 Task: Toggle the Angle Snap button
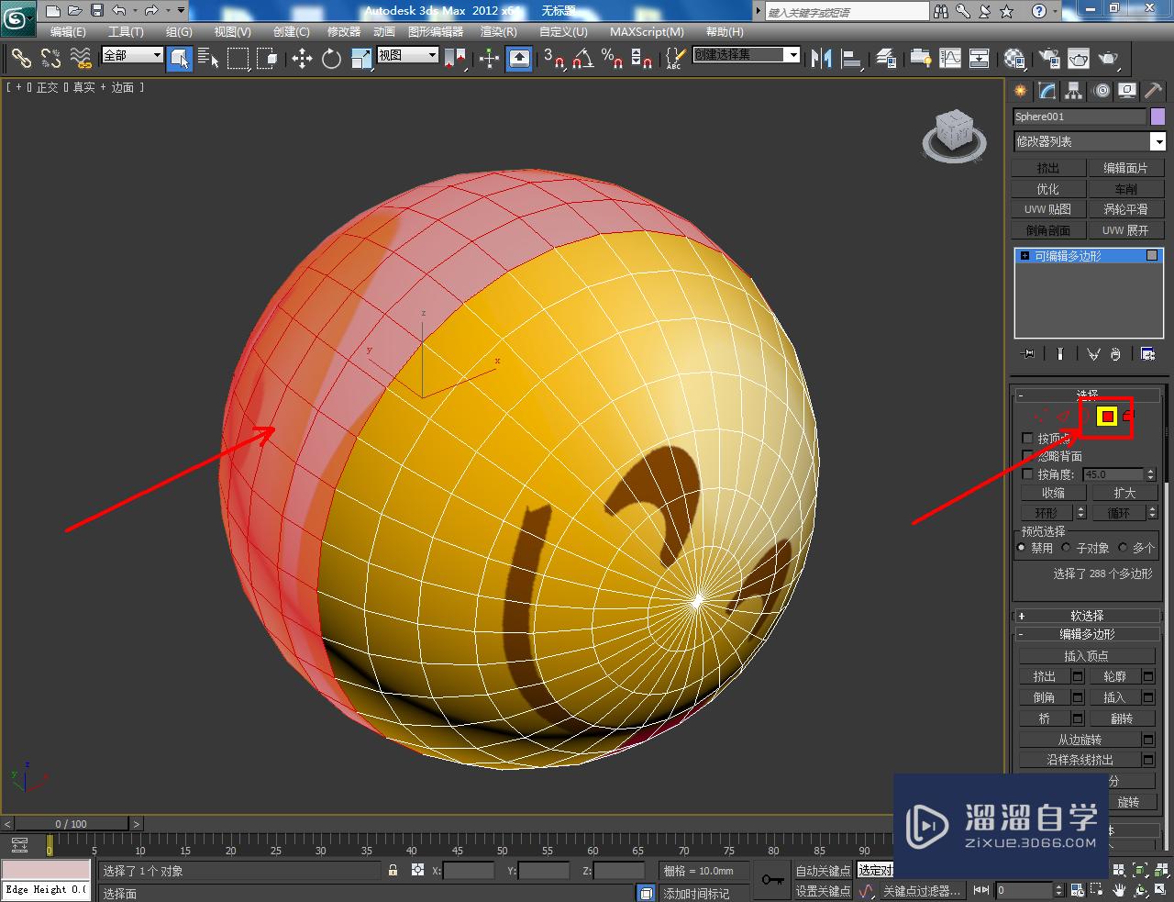point(582,59)
